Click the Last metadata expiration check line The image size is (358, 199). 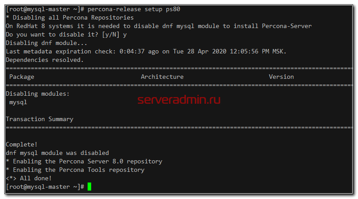click(146, 51)
